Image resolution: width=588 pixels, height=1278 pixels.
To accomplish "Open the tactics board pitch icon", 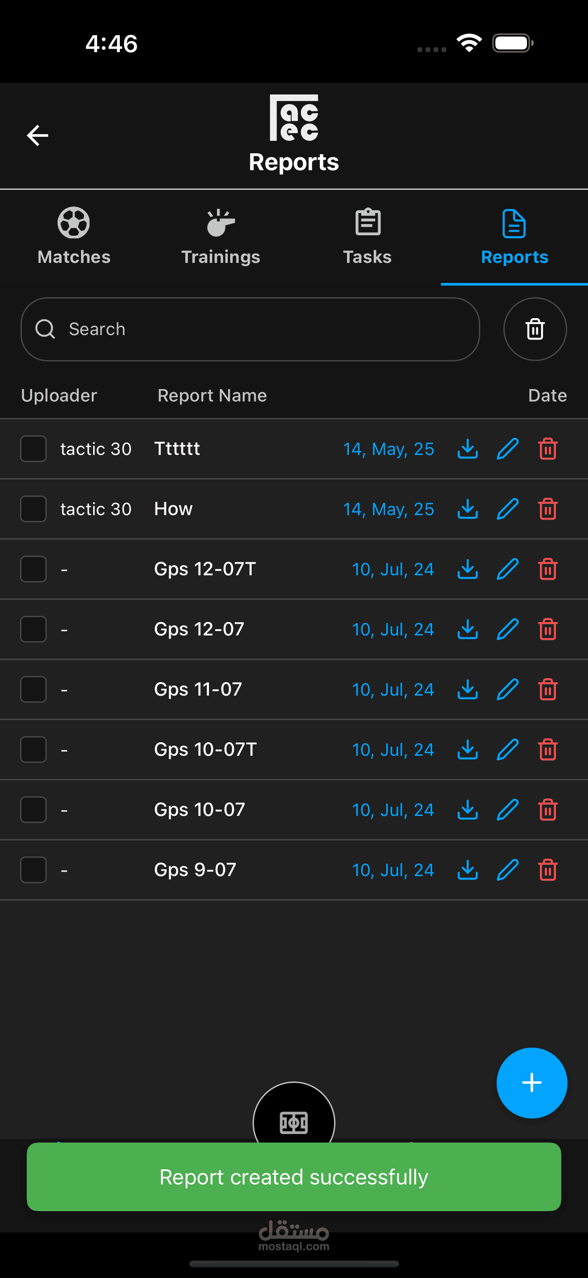I will click(294, 1121).
